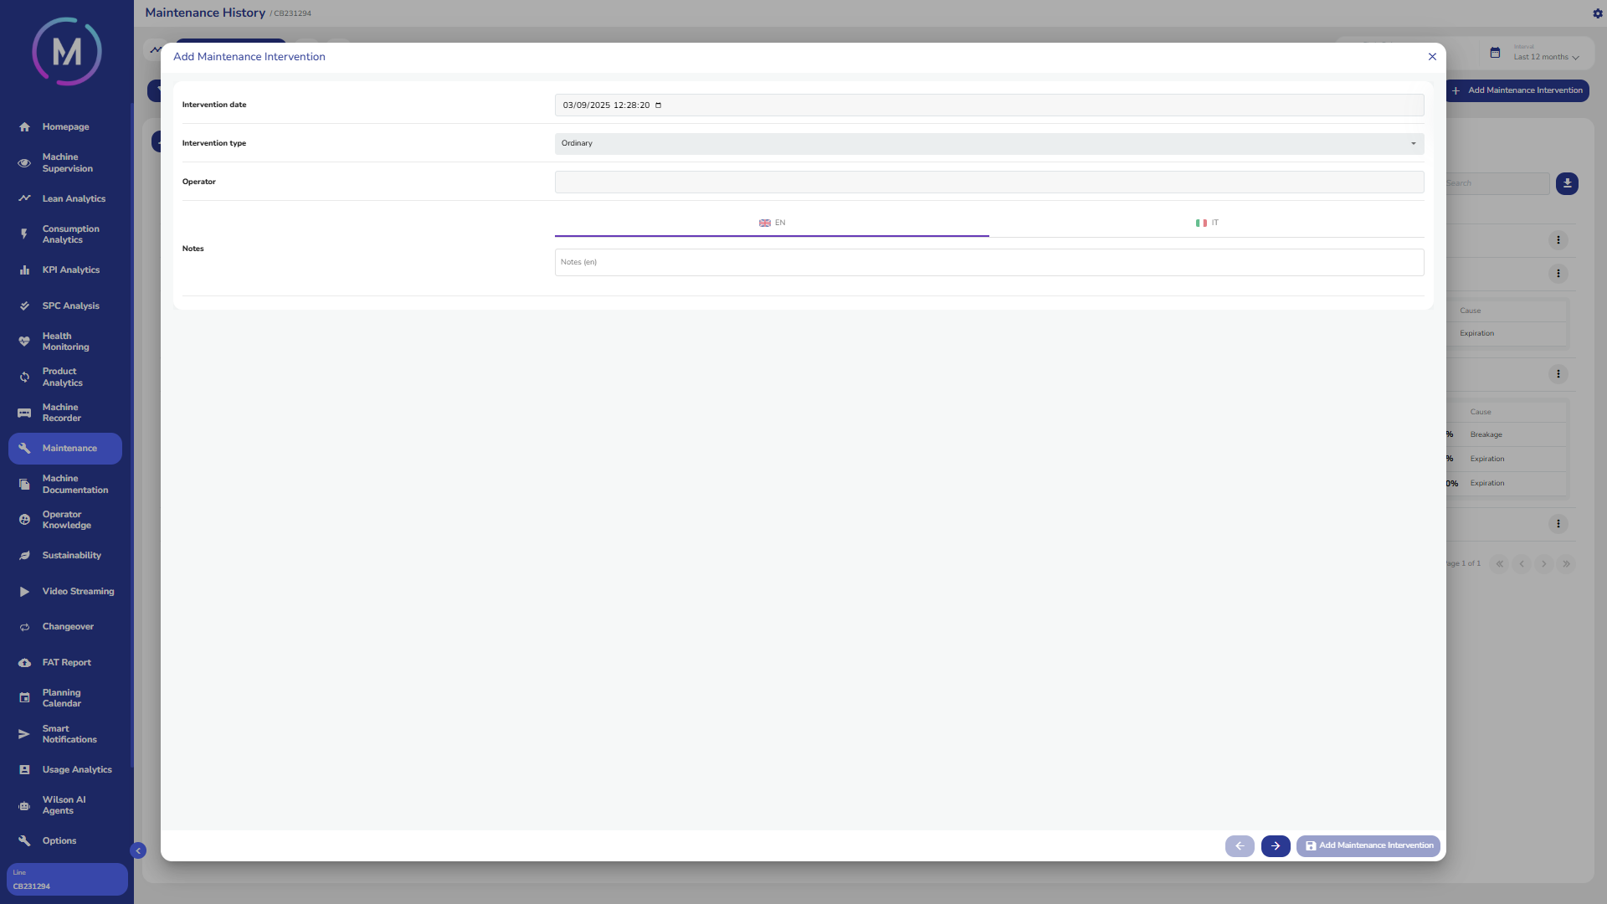This screenshot has height=904, width=1607.
Task: Collapse the sidebar with chevron button
Action: (138, 850)
